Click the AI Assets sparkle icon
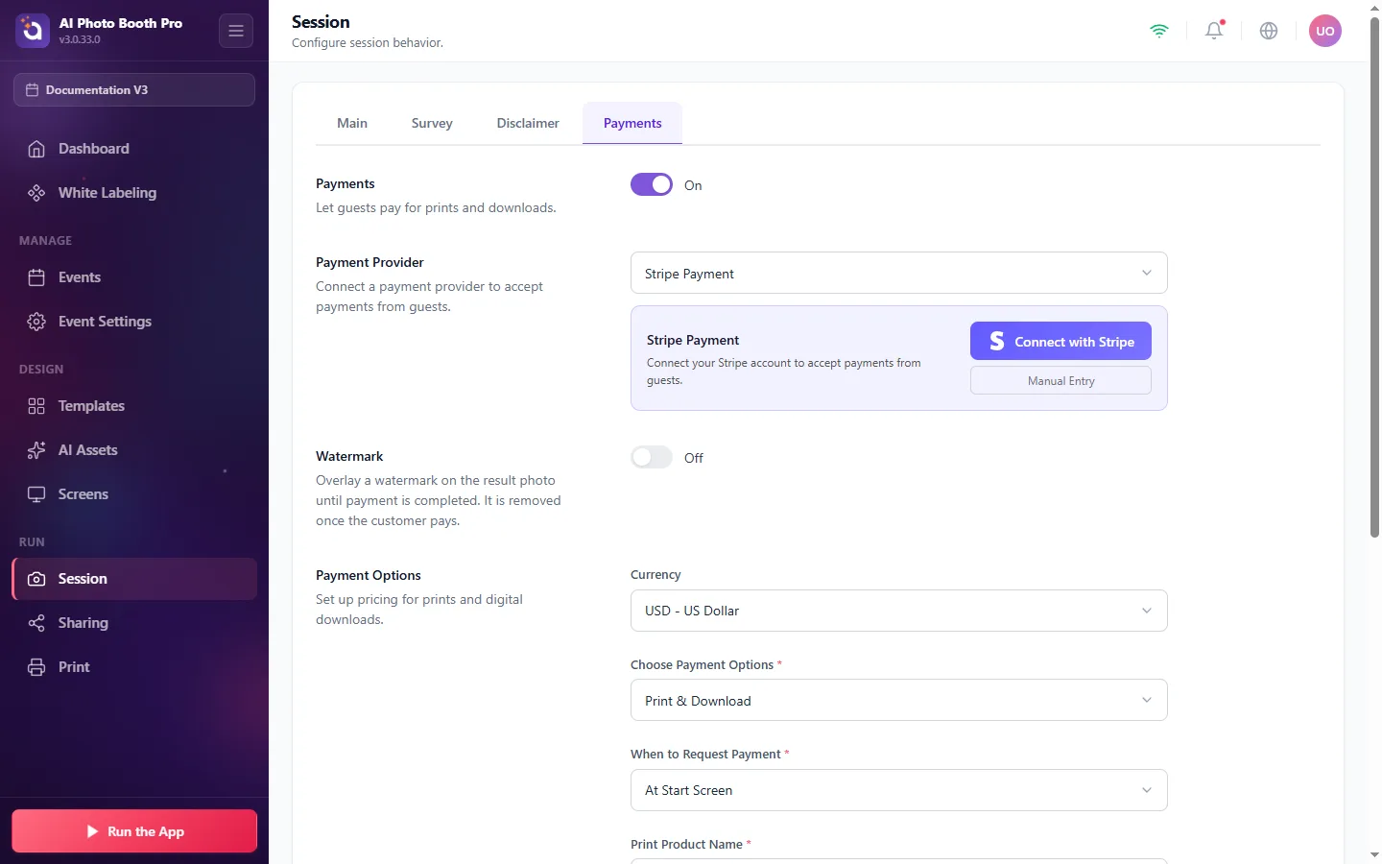 coord(36,450)
